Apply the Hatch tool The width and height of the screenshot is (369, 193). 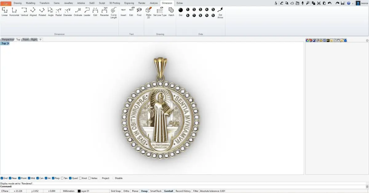click(x=171, y=12)
